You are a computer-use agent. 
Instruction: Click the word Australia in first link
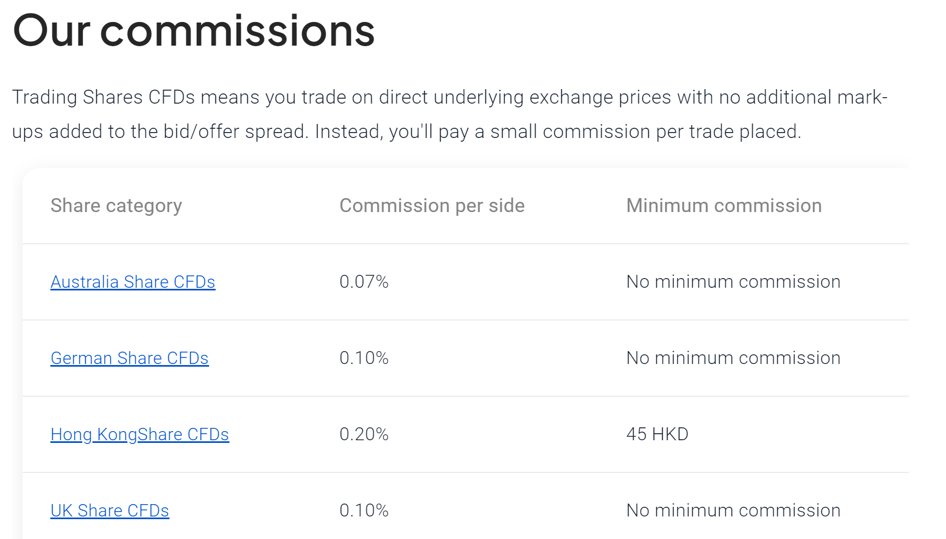[84, 282]
